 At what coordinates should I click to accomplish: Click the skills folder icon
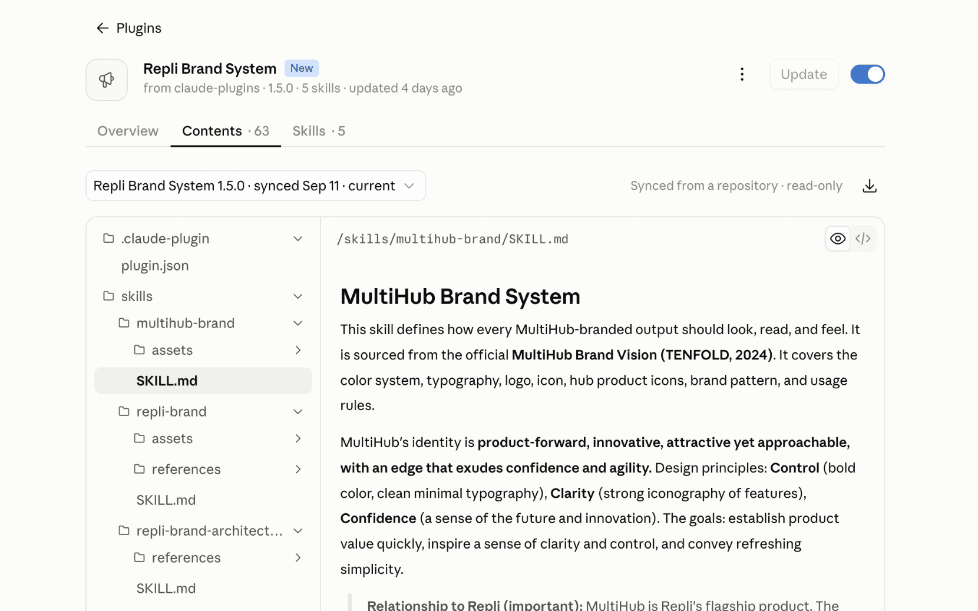[108, 296]
